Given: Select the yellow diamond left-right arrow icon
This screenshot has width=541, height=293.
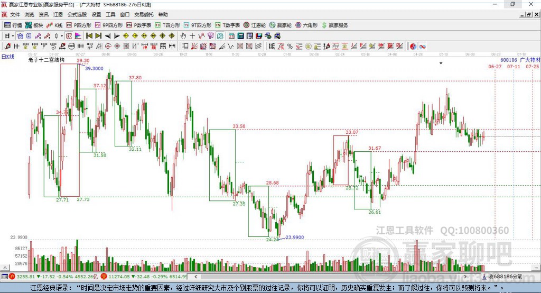Looking at the screenshot, I should tap(144, 36).
